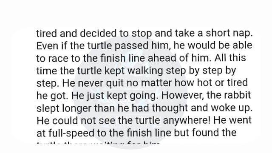This screenshot has width=272, height=153.
Task: Click the word "race" in third line
Action: pyautogui.click(x=58, y=59)
